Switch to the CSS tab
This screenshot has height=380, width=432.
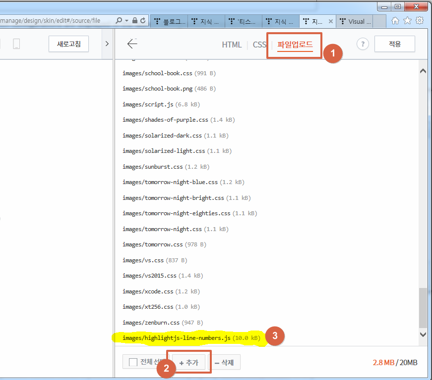tap(259, 45)
